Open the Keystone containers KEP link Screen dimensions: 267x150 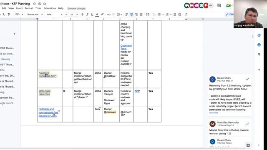pyautogui.click(x=47, y=75)
